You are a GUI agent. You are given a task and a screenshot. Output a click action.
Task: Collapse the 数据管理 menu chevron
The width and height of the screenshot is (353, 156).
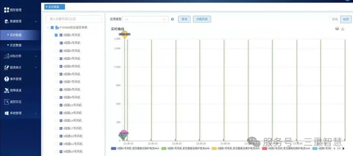click(x=36, y=21)
